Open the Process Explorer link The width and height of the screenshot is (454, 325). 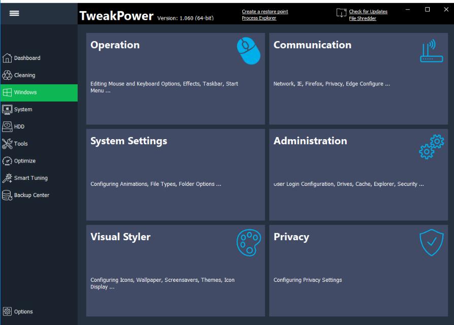[259, 18]
